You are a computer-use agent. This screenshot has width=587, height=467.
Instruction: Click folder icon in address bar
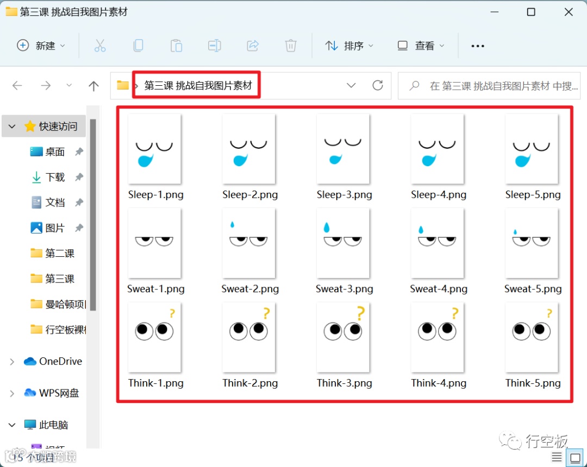tap(123, 85)
